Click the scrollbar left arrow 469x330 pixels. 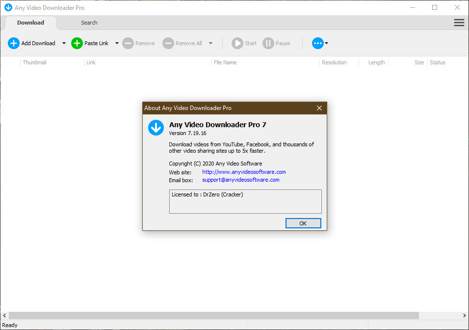[x=4, y=315]
